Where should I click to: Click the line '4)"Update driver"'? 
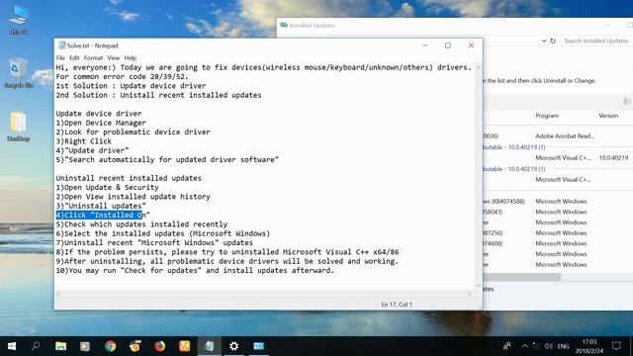click(x=92, y=150)
